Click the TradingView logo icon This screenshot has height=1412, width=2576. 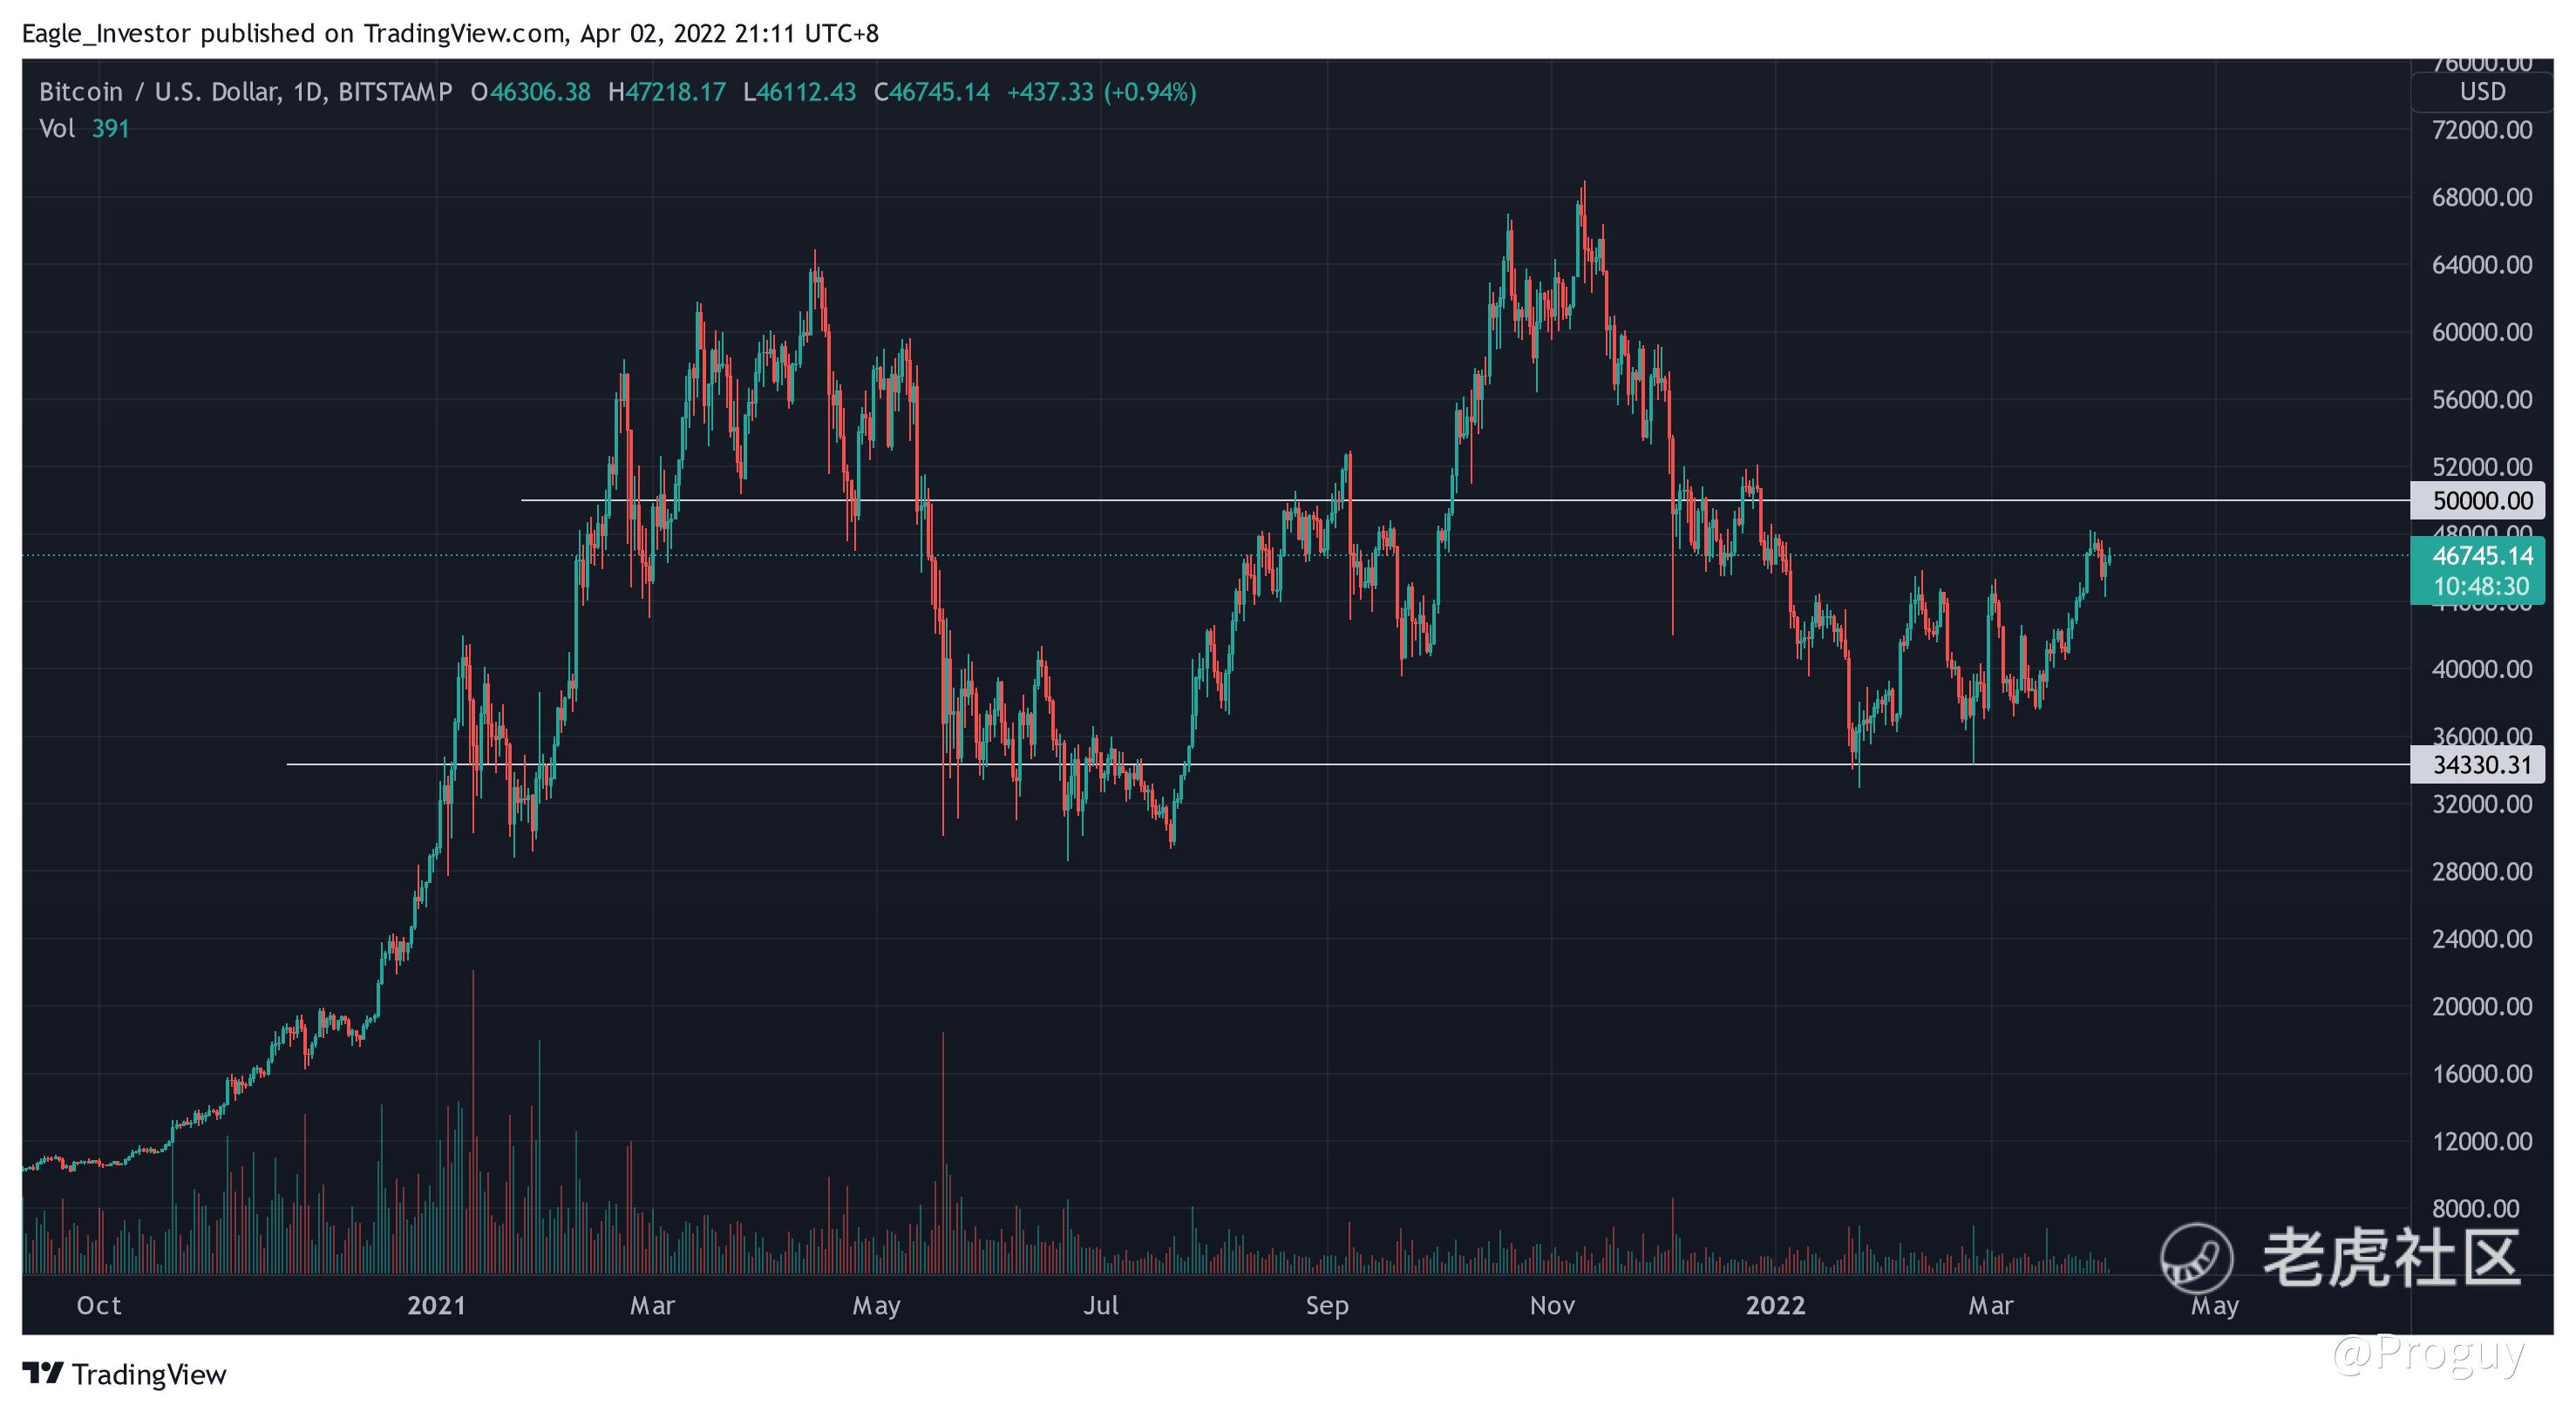pos(43,1373)
